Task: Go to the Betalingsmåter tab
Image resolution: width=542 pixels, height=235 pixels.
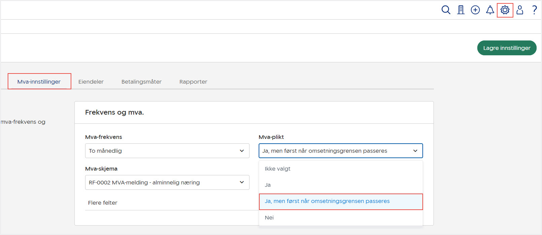Action: [142, 82]
